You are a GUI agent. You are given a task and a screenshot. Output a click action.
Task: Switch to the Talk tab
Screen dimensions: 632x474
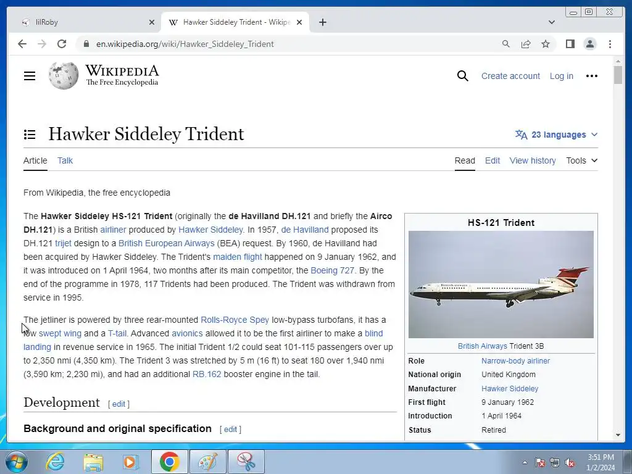tap(65, 160)
